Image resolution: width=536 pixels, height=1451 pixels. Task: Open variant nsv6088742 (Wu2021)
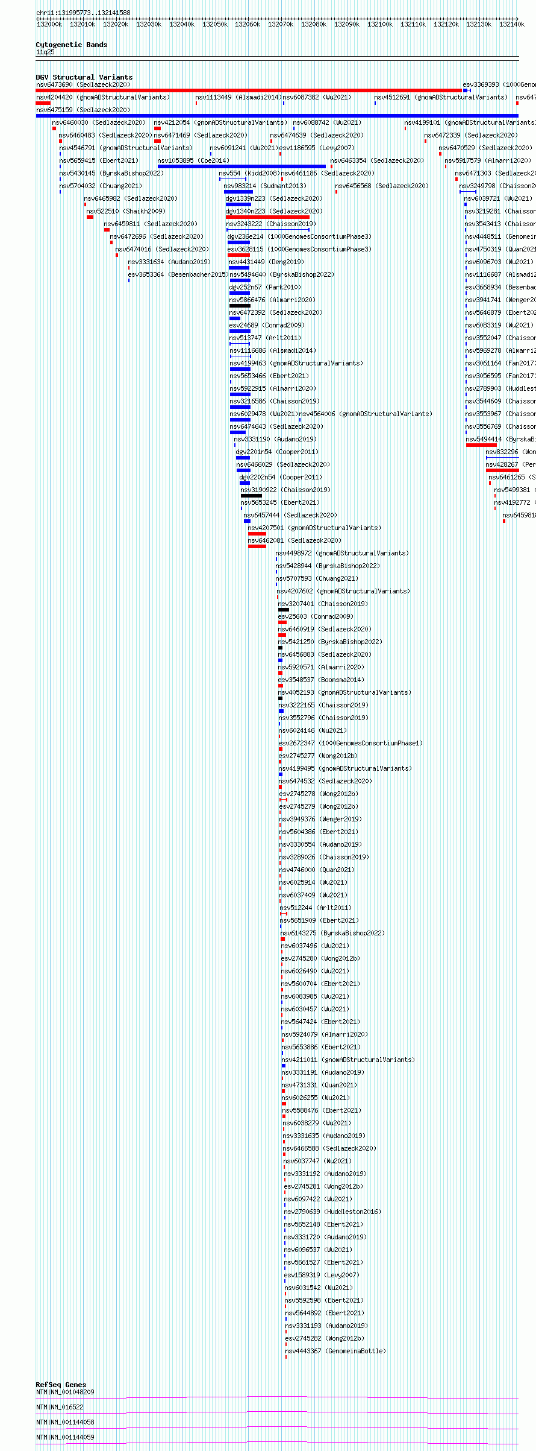(328, 122)
